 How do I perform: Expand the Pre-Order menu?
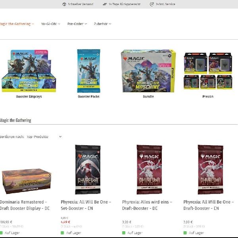(77, 24)
